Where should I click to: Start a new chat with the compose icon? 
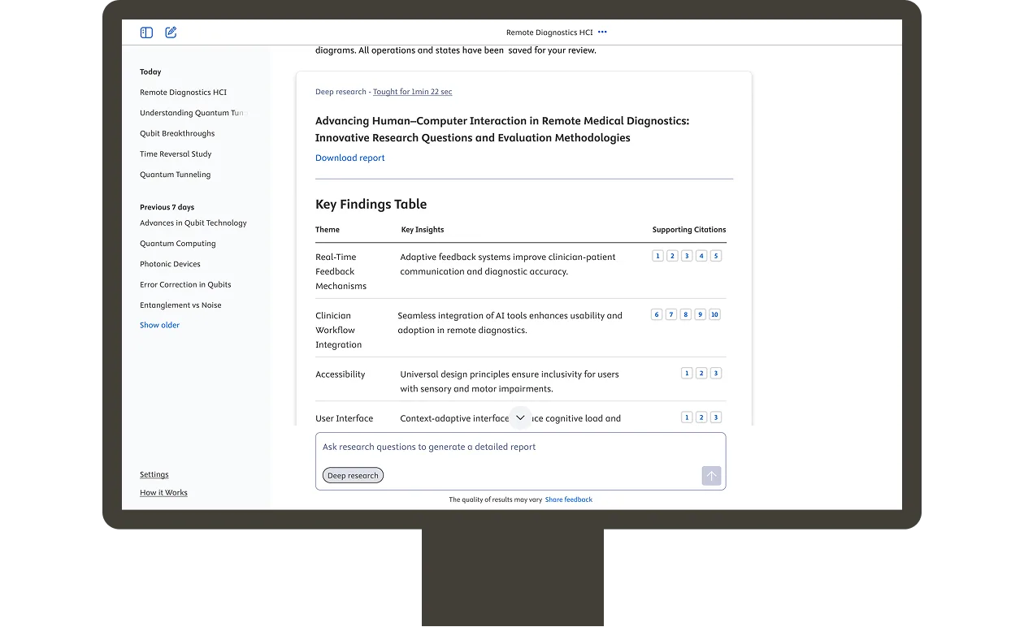171,32
